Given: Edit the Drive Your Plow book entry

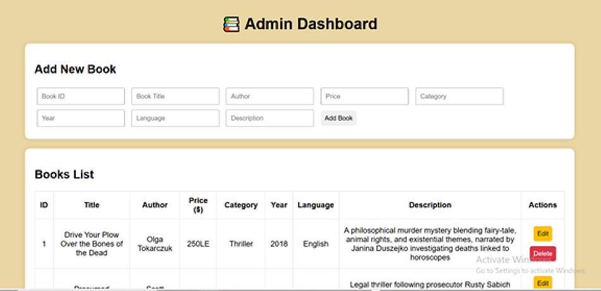Looking at the screenshot, I should point(543,234).
